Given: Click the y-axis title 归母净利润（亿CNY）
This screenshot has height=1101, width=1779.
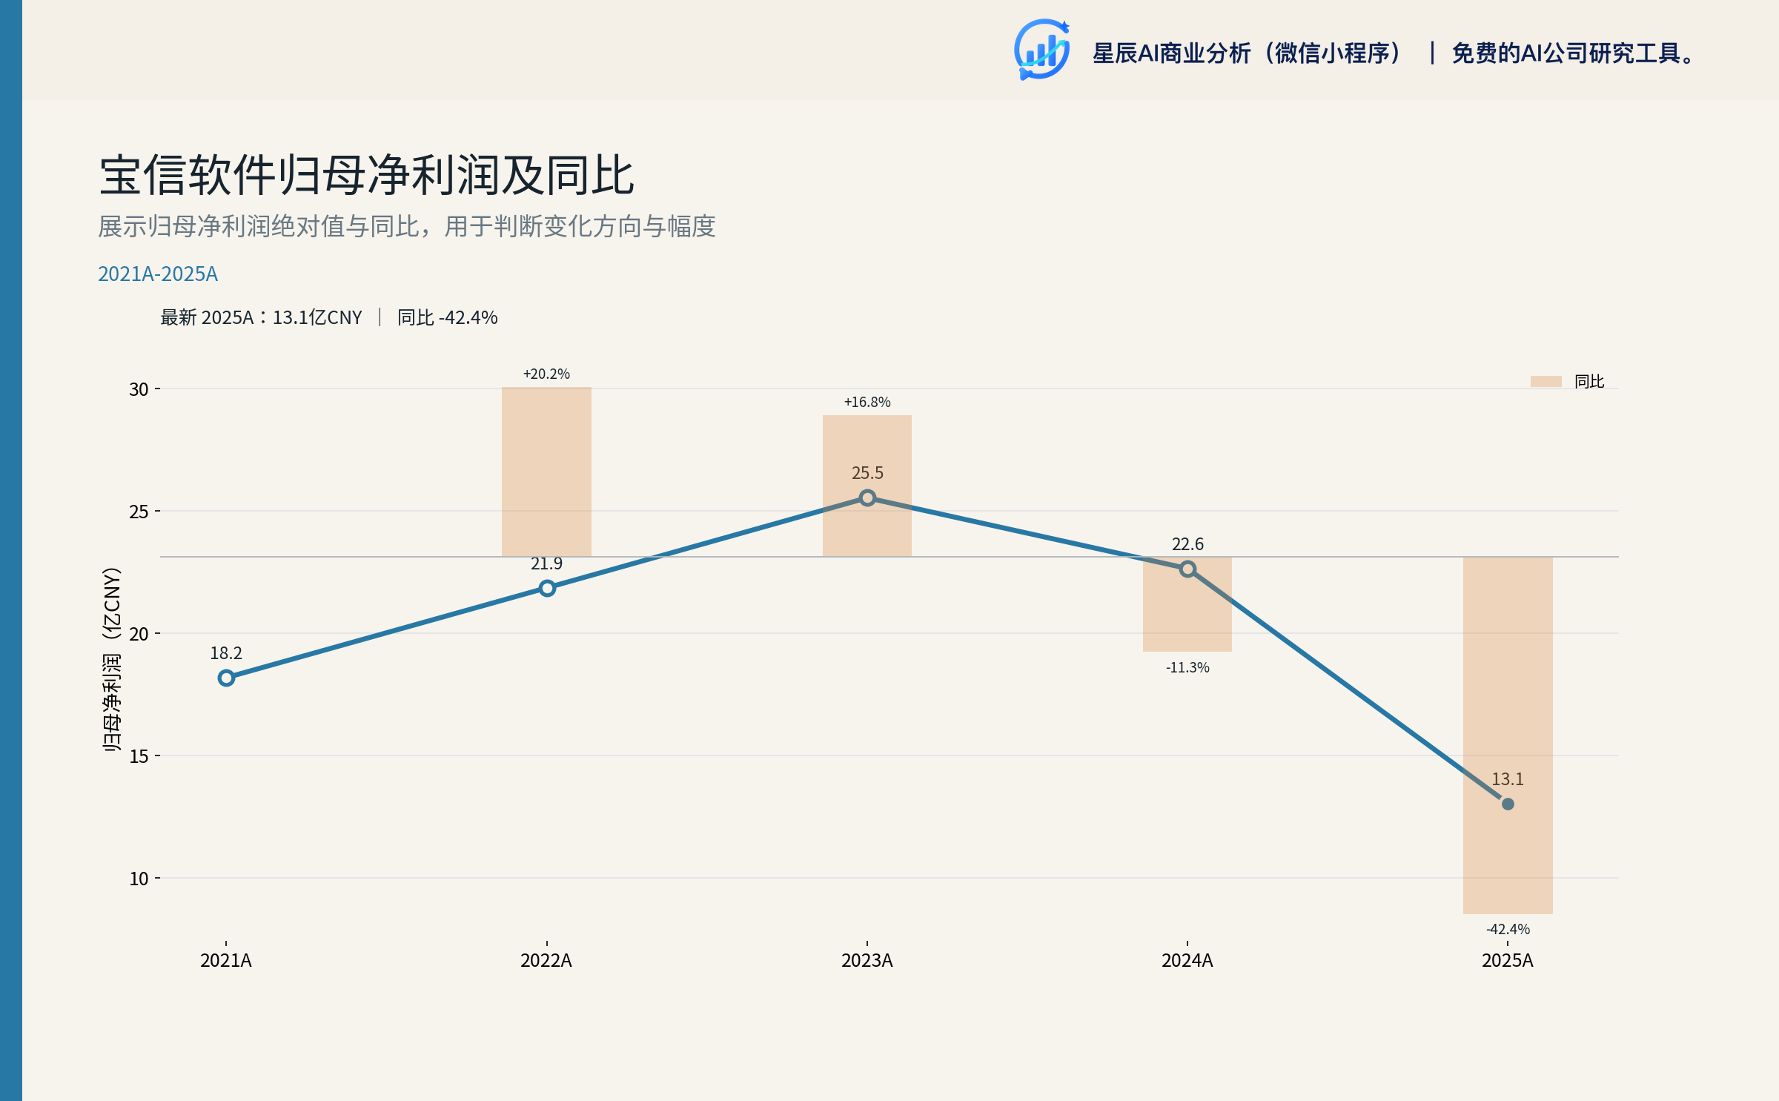Looking at the screenshot, I should (112, 660).
